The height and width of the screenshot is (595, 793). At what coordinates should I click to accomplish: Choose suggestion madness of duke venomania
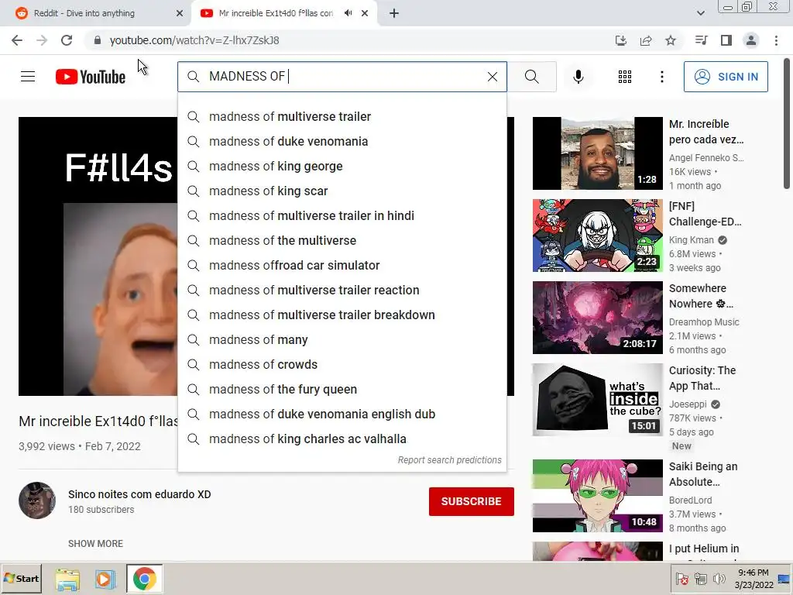pyautogui.click(x=342, y=141)
